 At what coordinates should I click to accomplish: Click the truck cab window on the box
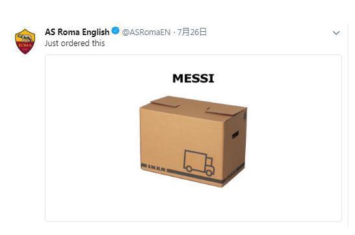(209, 162)
